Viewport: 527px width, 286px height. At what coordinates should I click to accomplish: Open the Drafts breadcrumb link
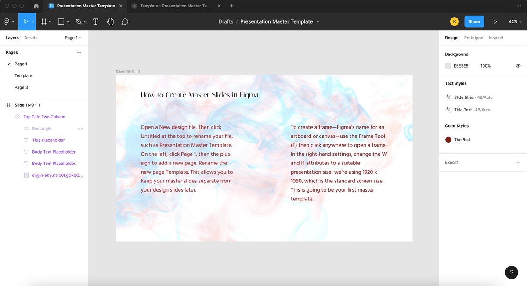(x=226, y=21)
